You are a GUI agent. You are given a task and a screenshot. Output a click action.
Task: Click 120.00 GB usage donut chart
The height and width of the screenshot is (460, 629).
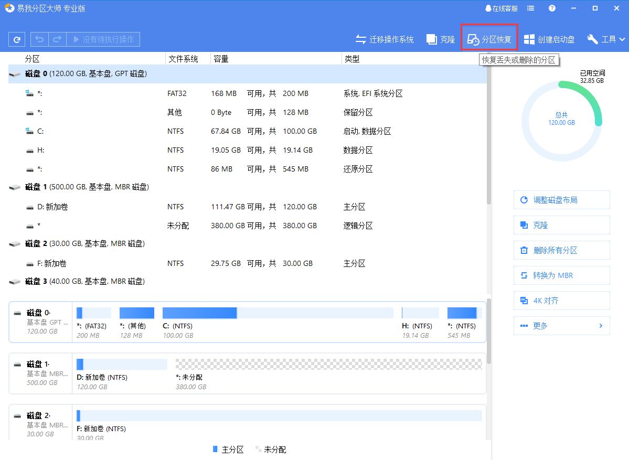pyautogui.click(x=562, y=121)
